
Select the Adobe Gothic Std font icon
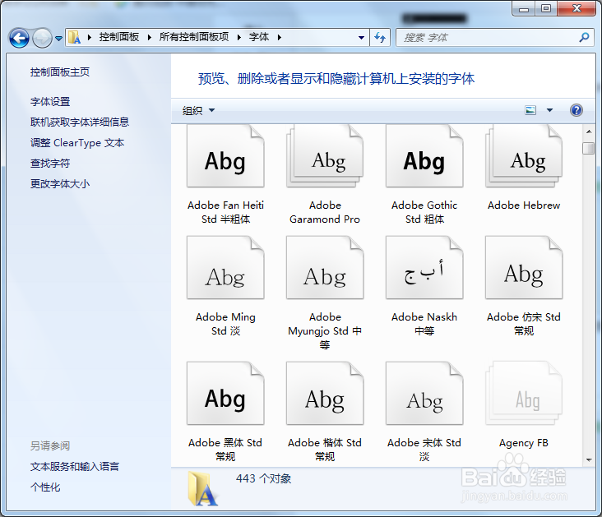pyautogui.click(x=424, y=157)
